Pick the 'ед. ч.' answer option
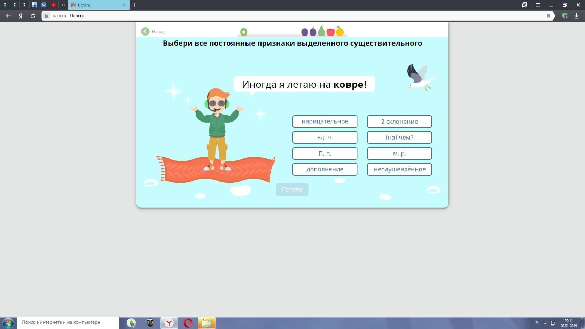Screen dimensions: 585x329 click(325, 138)
